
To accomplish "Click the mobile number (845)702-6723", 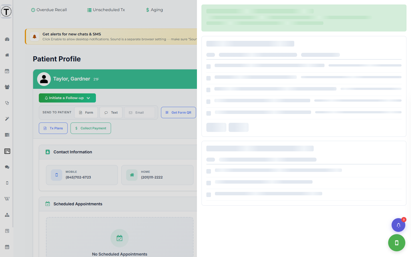I will point(78,177).
